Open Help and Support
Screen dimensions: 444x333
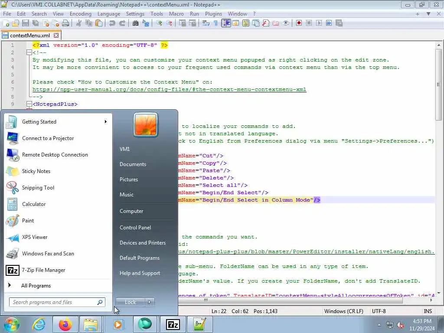tap(140, 273)
